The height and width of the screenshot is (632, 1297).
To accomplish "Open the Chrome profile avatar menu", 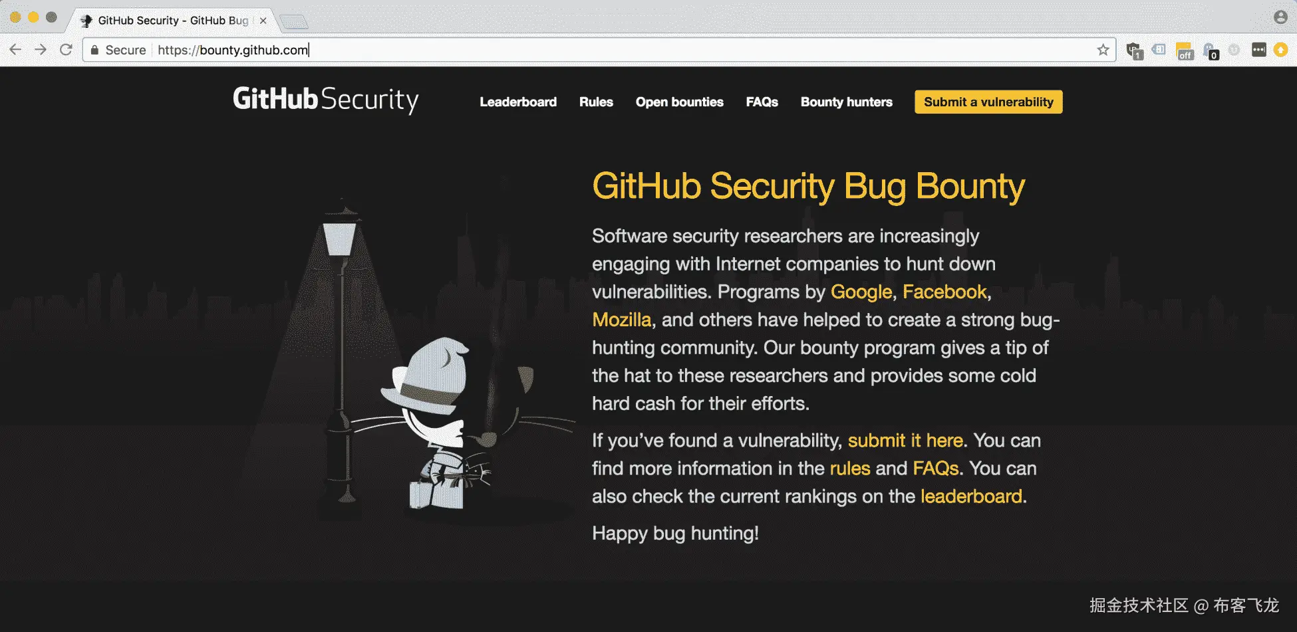I will click(1280, 17).
